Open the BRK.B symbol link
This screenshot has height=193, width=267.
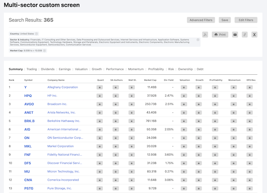point(29,121)
